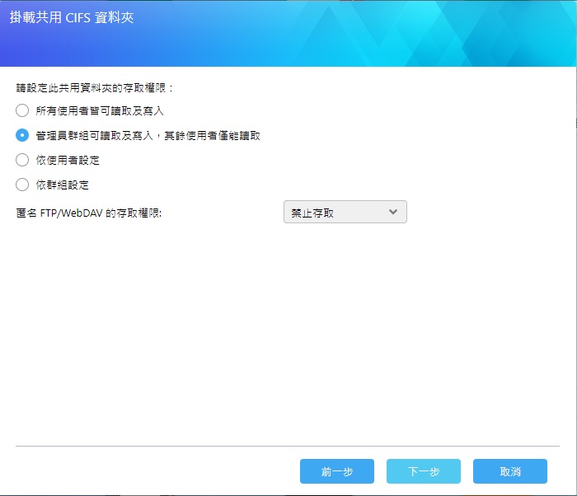Click 匿名 FTP/WebDAV 的存取權限 label

89,213
